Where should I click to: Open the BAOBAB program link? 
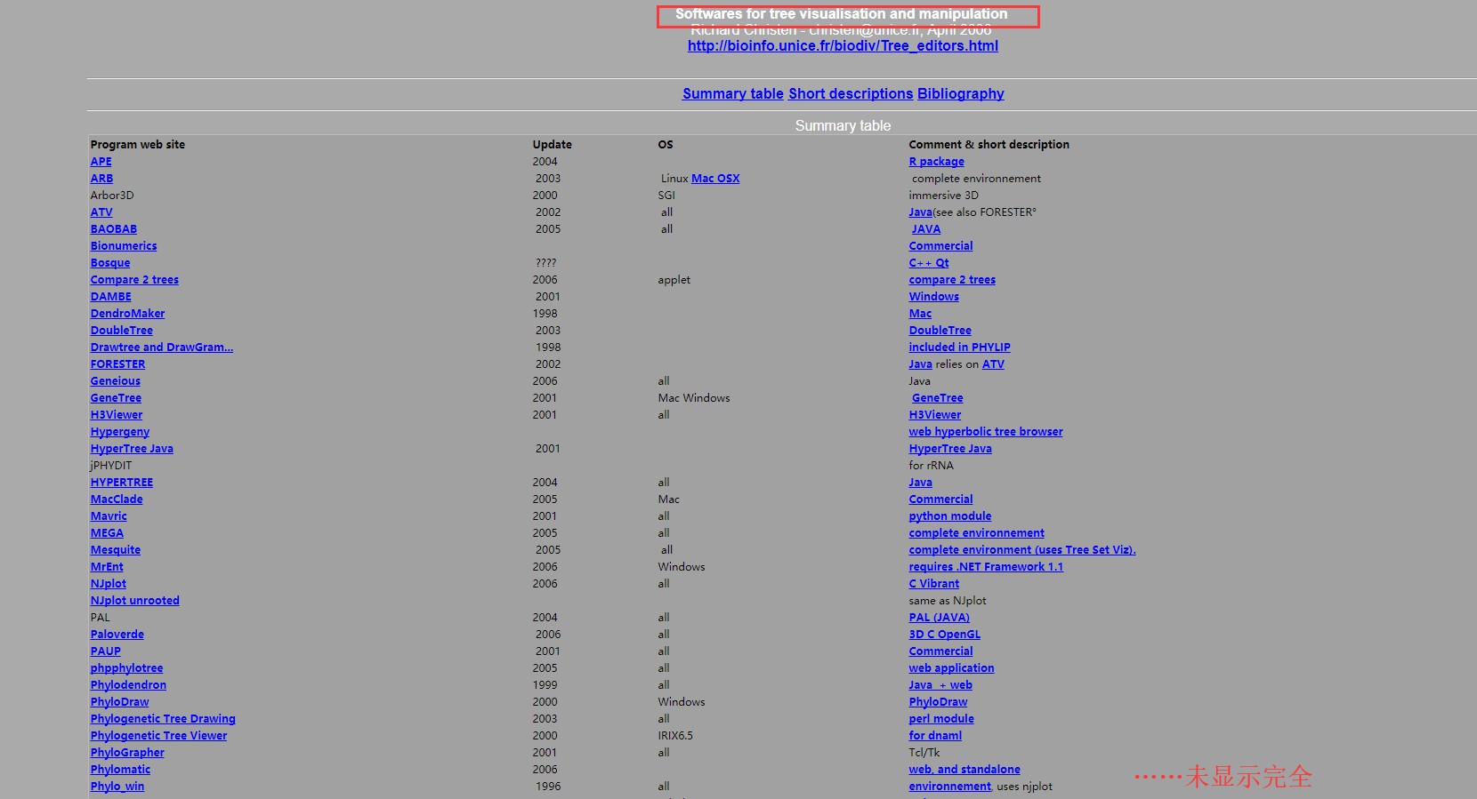coord(114,229)
